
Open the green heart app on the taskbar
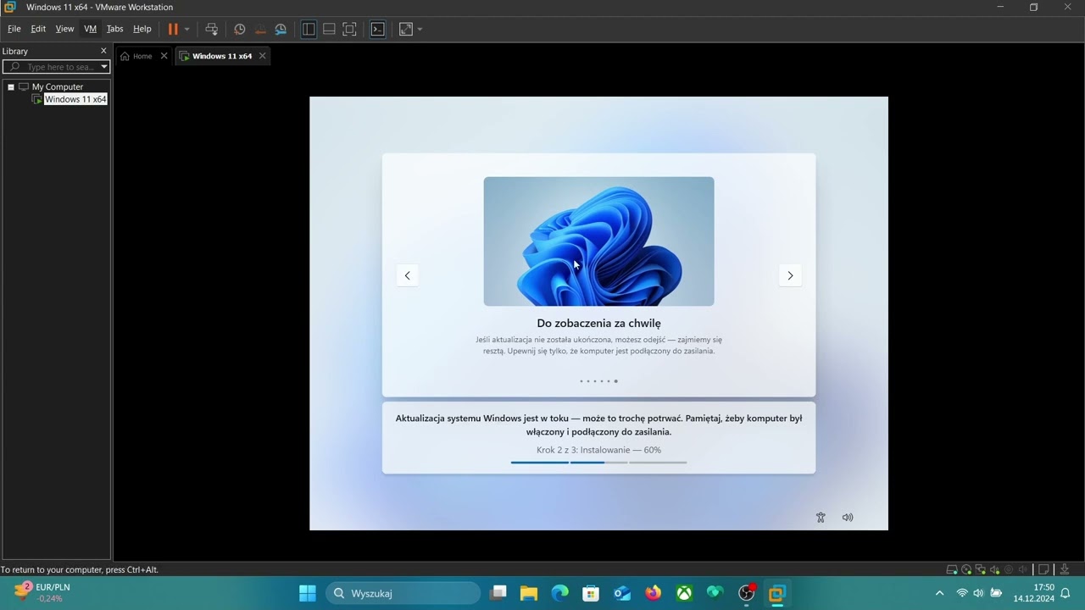coord(715,593)
